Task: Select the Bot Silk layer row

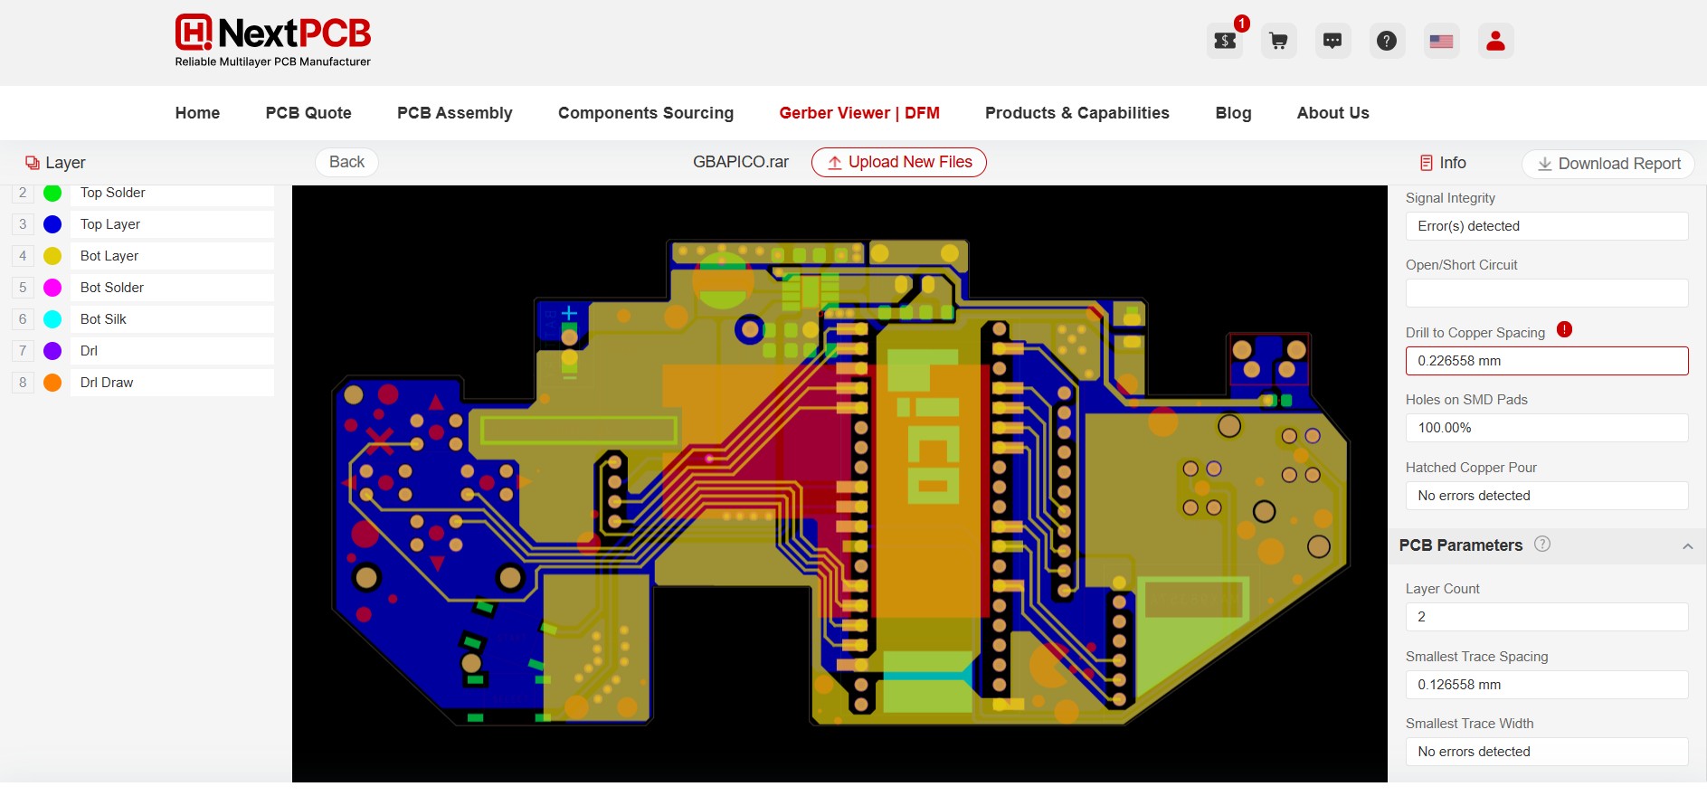Action: tap(172, 319)
